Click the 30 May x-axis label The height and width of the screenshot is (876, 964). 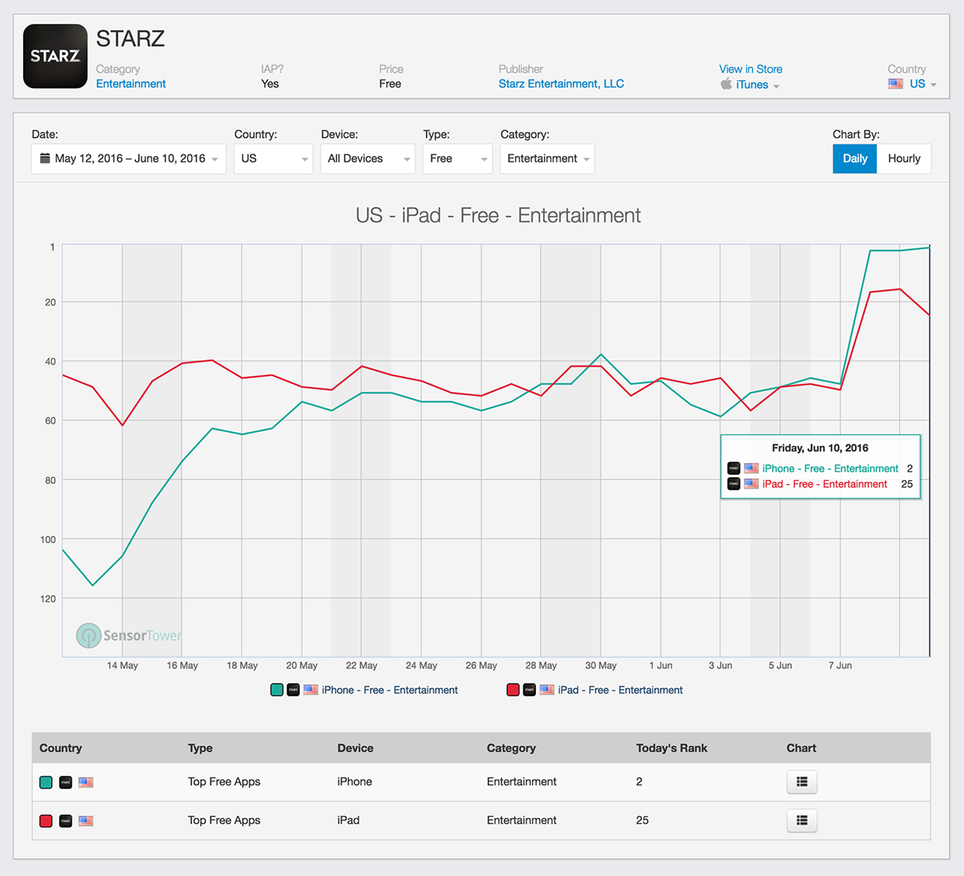click(x=601, y=665)
